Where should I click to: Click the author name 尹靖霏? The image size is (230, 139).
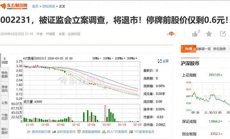pos(50,34)
